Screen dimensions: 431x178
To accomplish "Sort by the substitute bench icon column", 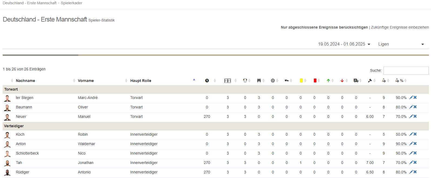I will coord(259,81).
